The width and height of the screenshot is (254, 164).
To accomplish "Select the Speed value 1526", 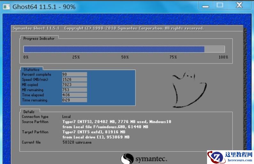I will tap(74, 79).
